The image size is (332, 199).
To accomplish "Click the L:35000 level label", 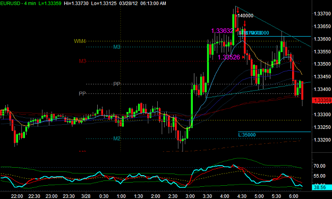I will pos(247,135).
